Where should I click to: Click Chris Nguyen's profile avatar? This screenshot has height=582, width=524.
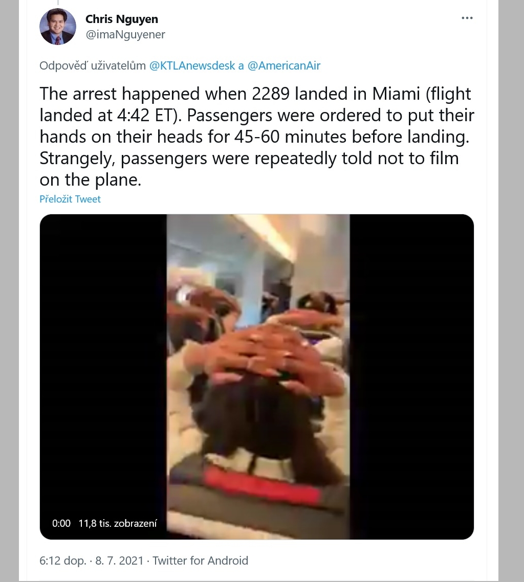click(58, 27)
